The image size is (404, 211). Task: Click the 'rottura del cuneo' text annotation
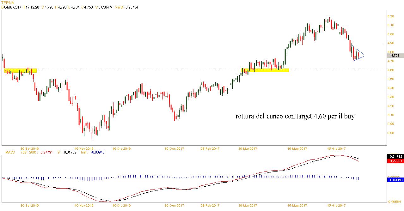click(x=295, y=117)
